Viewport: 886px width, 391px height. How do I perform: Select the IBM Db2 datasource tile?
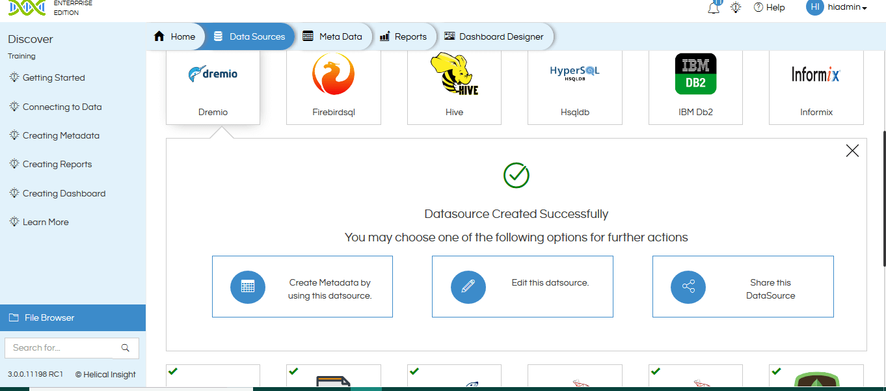point(695,87)
